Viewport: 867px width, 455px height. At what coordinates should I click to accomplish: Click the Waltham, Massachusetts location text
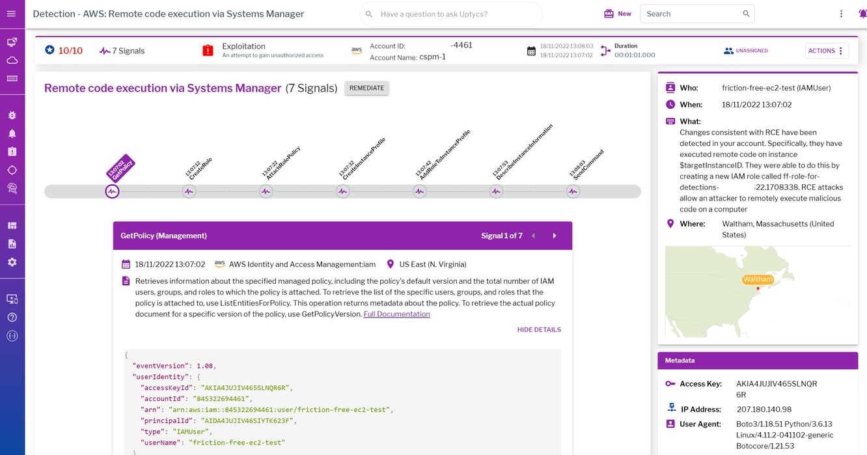(x=778, y=229)
